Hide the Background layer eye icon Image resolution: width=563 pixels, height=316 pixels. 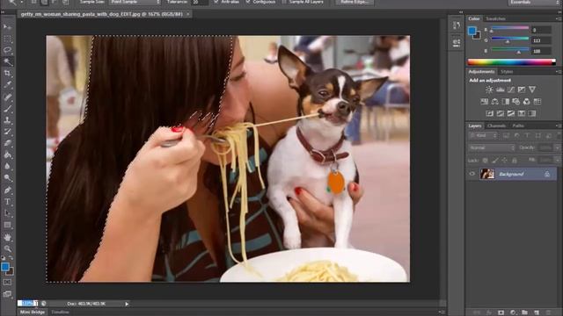click(472, 174)
